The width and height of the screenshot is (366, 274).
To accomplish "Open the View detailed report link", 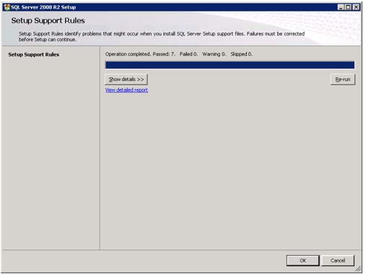I will click(126, 90).
